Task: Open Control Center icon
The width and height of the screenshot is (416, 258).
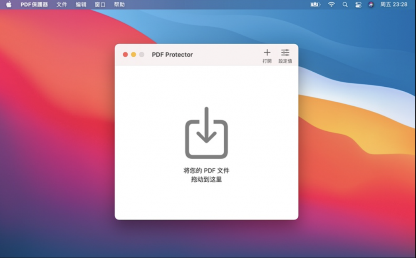Action: pos(358,5)
